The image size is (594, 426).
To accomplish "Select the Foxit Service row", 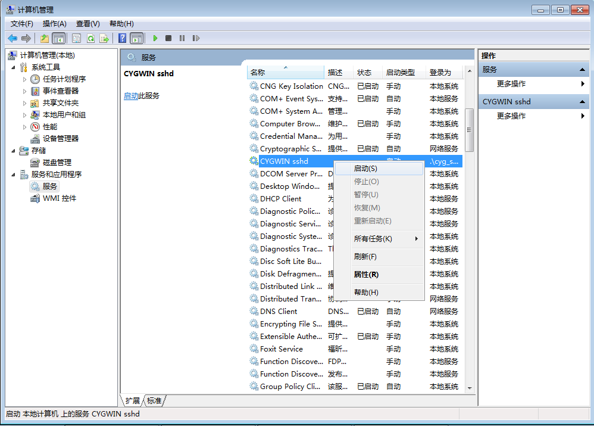I will (355, 349).
